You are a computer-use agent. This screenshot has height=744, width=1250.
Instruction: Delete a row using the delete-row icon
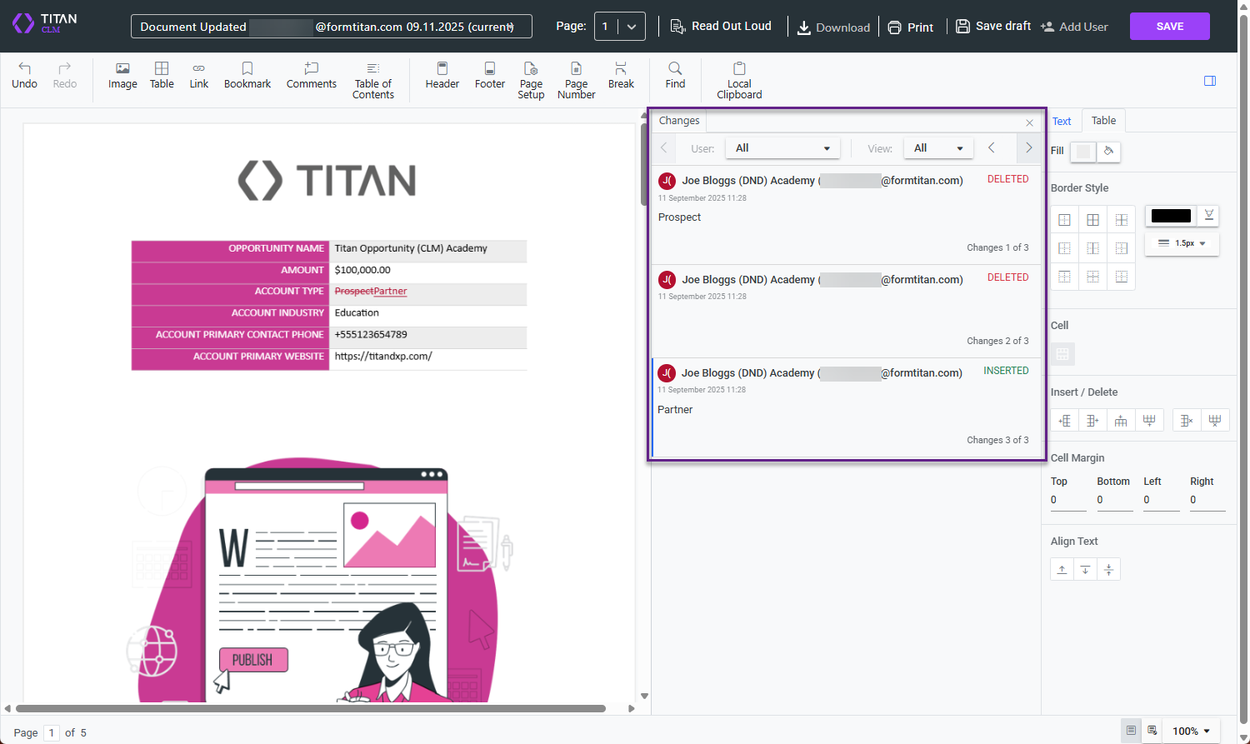pos(1216,420)
